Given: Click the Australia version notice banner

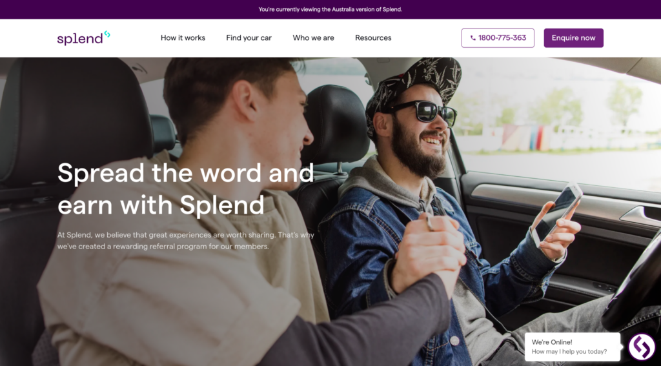Looking at the screenshot, I should pyautogui.click(x=330, y=9).
